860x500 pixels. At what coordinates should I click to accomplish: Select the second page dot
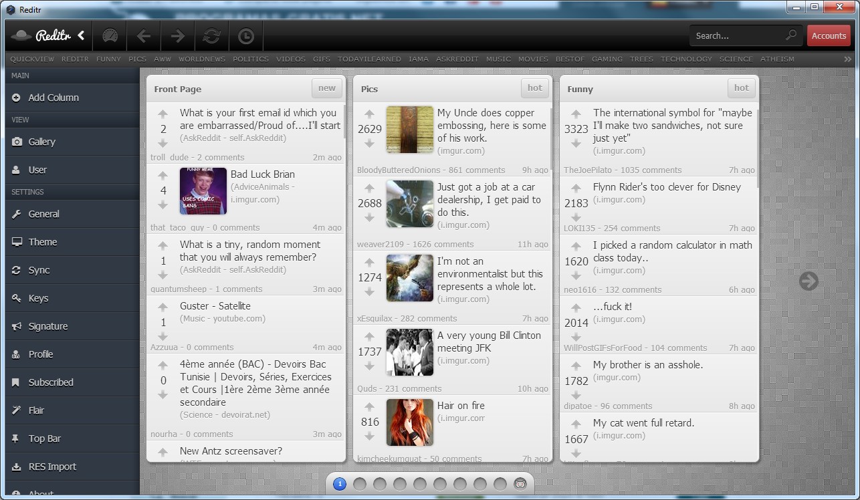(359, 483)
